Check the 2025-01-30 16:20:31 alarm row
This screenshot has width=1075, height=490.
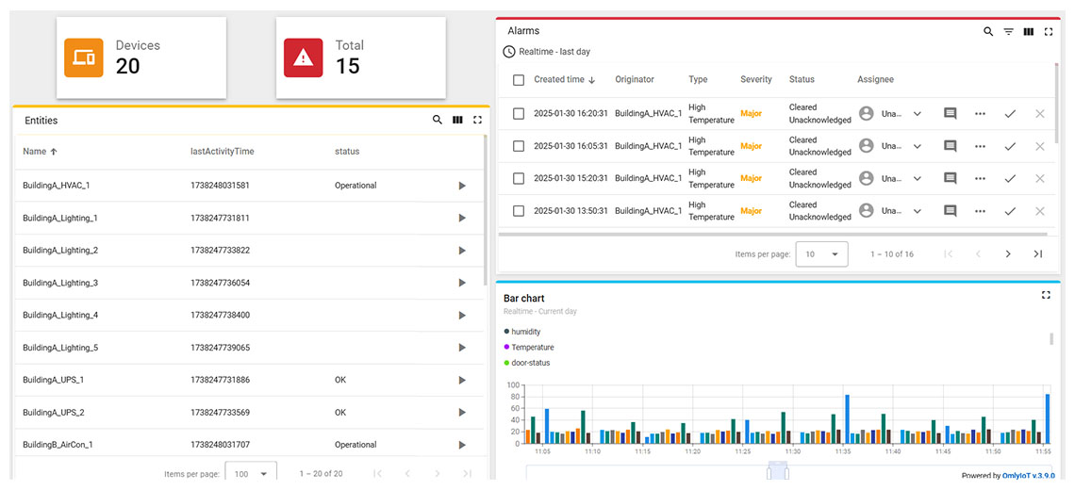point(519,114)
